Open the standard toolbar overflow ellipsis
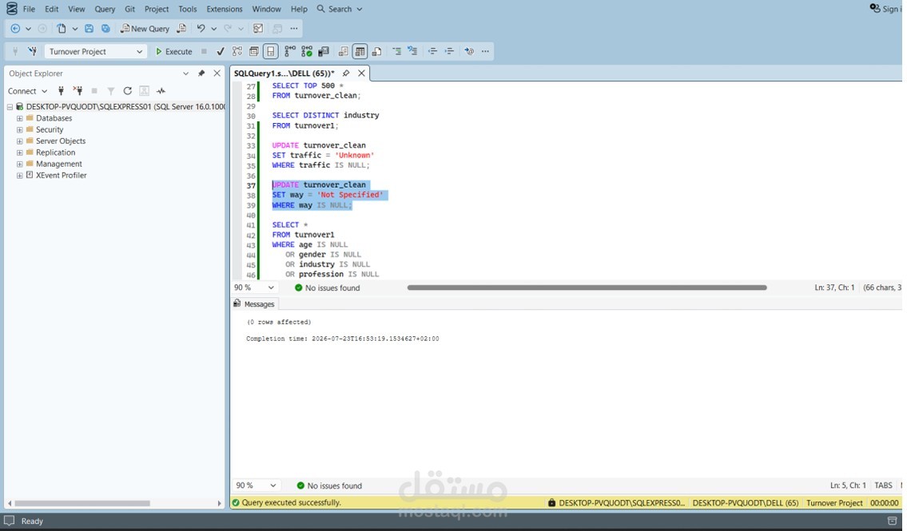907x531 pixels. 294,28
